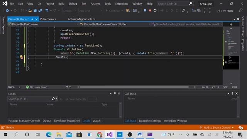Pin the DiscardBuffer.cs tab
This screenshot has height=139, width=247.
[x=32, y=19]
